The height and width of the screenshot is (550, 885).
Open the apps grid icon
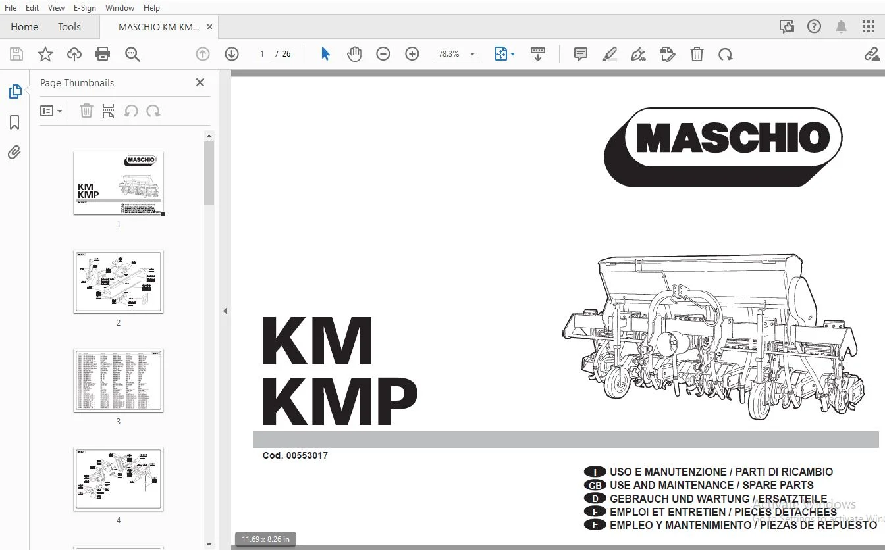869,27
